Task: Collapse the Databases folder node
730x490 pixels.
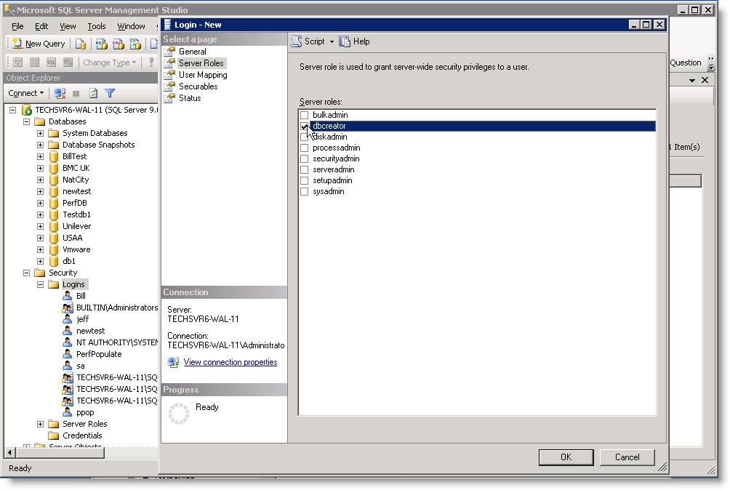Action: click(26, 121)
